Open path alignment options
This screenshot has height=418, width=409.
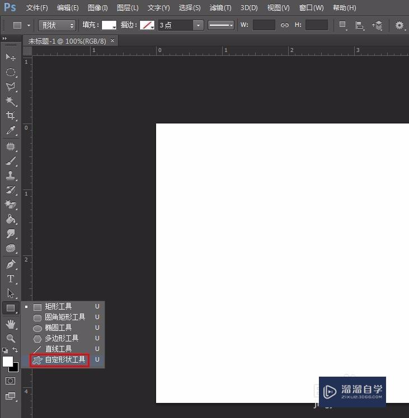[360, 25]
